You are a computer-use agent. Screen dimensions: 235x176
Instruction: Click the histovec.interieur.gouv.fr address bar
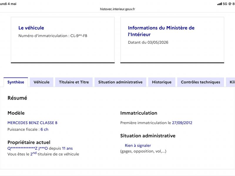point(117,9)
